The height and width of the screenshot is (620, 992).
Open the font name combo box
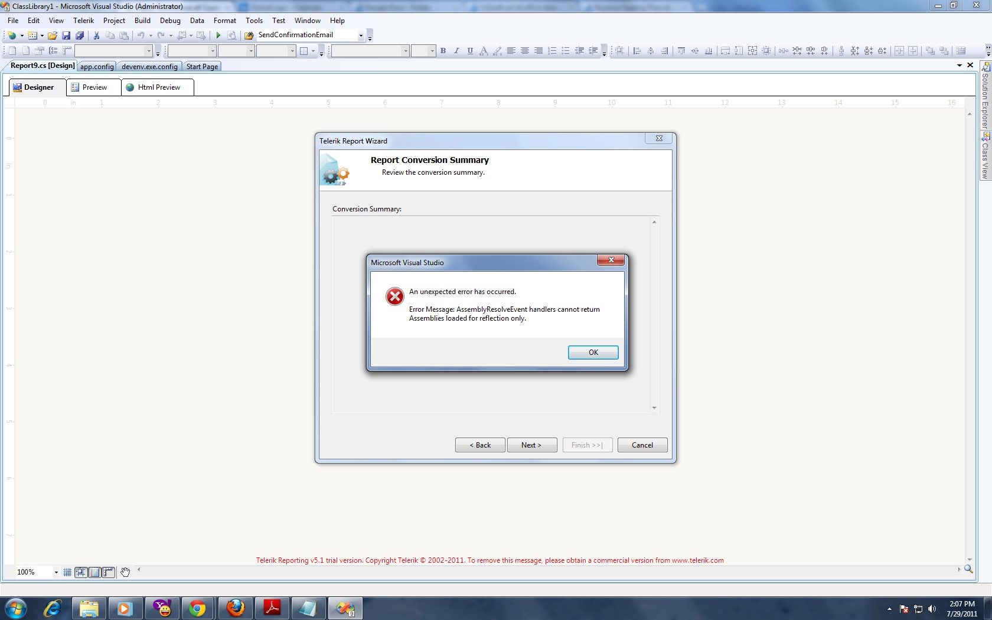coord(370,51)
